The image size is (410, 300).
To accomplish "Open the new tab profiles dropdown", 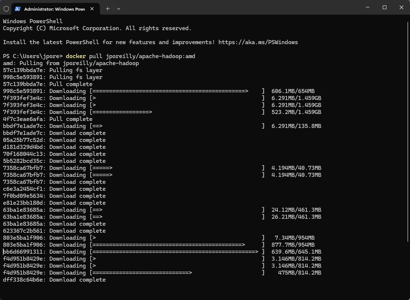I will [119, 9].
